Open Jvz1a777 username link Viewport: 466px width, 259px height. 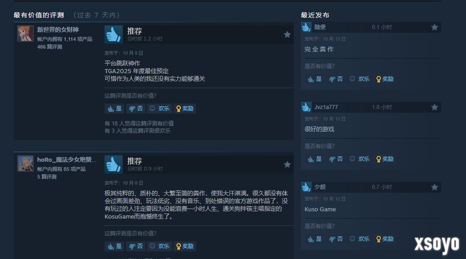[326, 107]
